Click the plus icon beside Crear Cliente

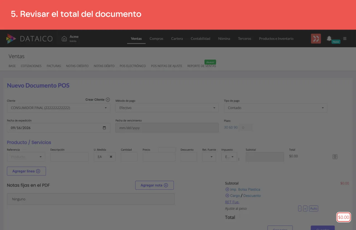108,100
